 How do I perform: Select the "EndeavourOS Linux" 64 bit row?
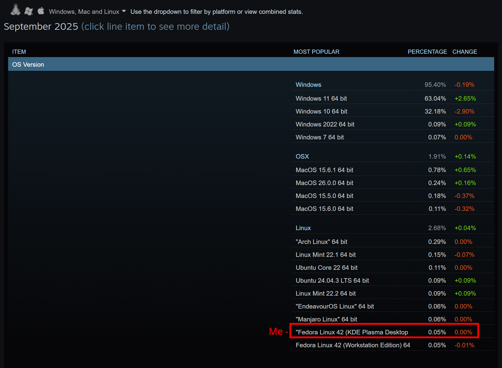click(393, 306)
